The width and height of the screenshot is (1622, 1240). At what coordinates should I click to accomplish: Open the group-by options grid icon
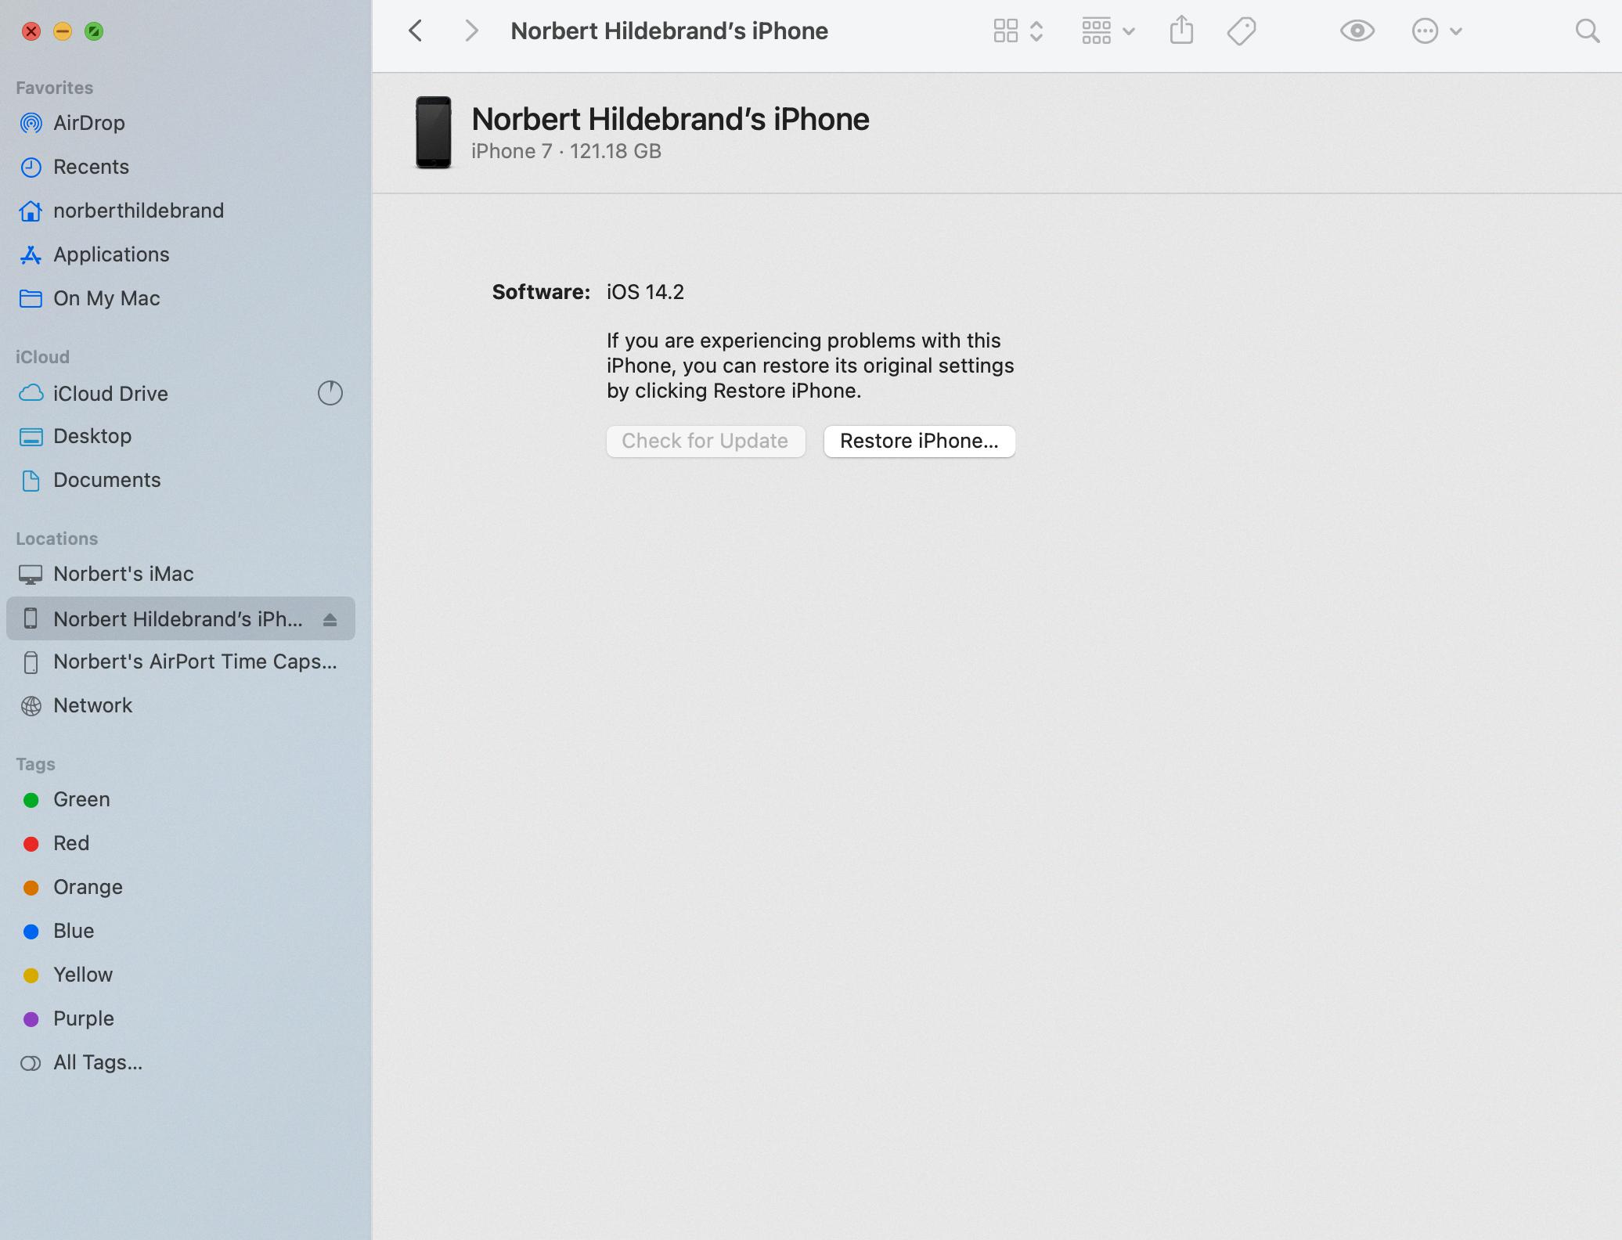coord(1097,31)
